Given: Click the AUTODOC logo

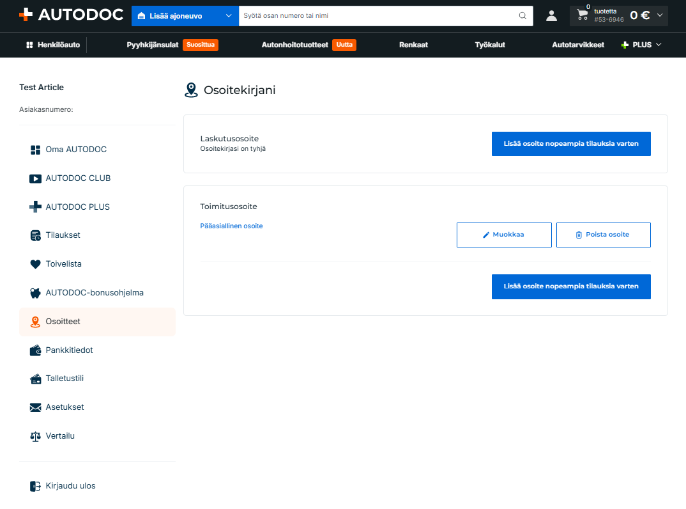Looking at the screenshot, I should coord(72,15).
